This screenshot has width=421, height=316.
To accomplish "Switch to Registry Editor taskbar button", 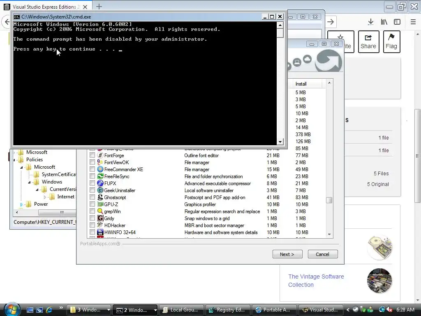I will click(228, 310).
